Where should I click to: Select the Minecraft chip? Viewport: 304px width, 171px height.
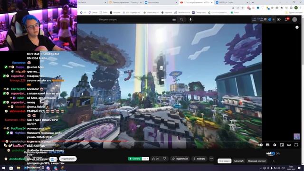[x=238, y=161]
